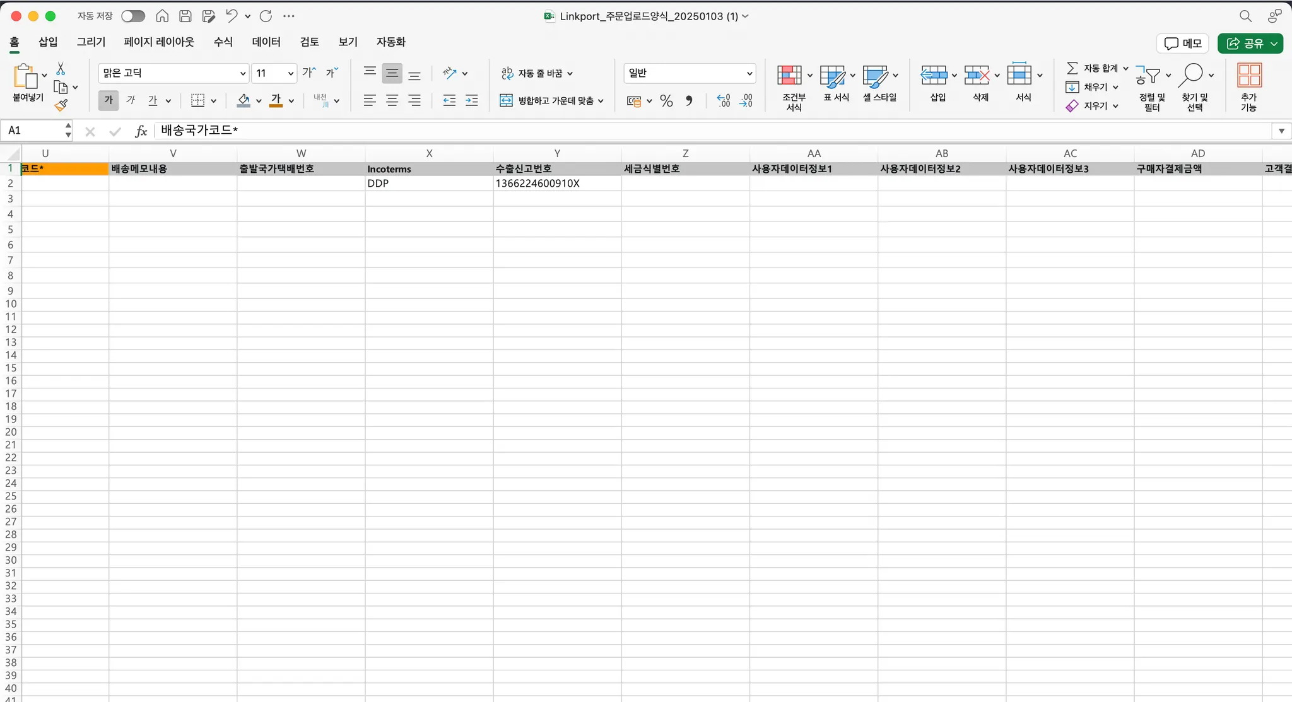The height and width of the screenshot is (702, 1292).
Task: Click the increase indent icon
Action: 471,101
